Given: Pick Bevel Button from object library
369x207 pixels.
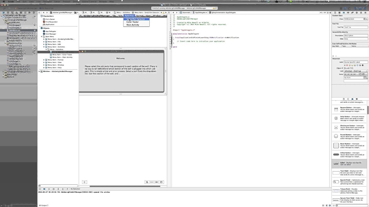Looking at the screenshot, I should pos(349,145).
